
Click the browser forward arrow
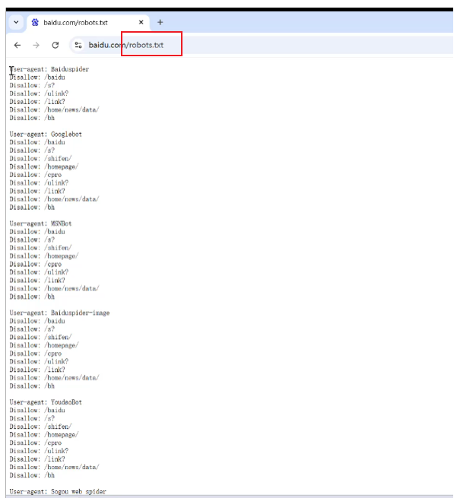tap(36, 45)
